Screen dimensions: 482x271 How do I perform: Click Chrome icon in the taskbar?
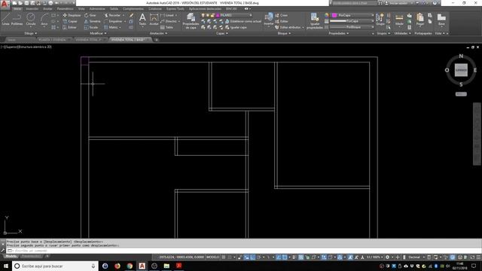(x=130, y=266)
